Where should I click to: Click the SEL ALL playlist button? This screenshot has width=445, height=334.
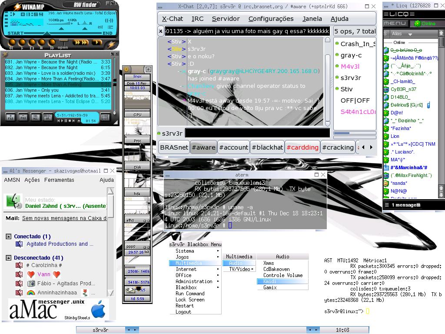pyautogui.click(x=36, y=117)
